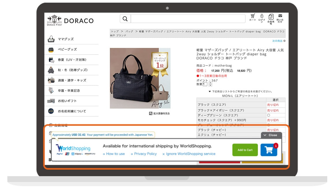
Task: Click トップ in the breadcrumb
Action: (x=115, y=31)
